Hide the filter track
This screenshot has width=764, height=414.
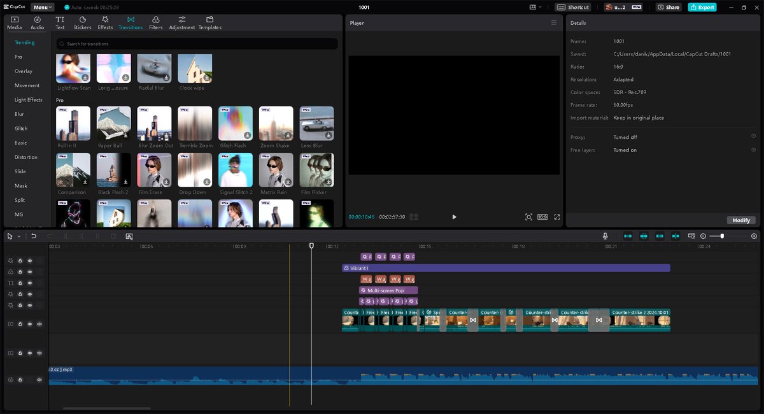29,271
